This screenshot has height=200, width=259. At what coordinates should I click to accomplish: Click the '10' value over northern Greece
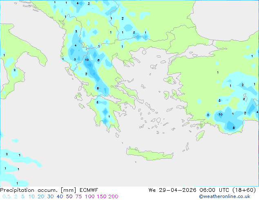tap(87, 60)
